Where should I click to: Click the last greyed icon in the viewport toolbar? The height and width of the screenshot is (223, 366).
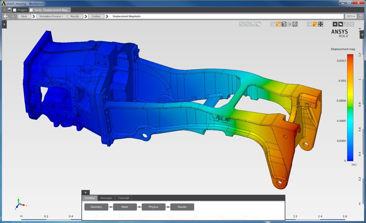coord(352,24)
